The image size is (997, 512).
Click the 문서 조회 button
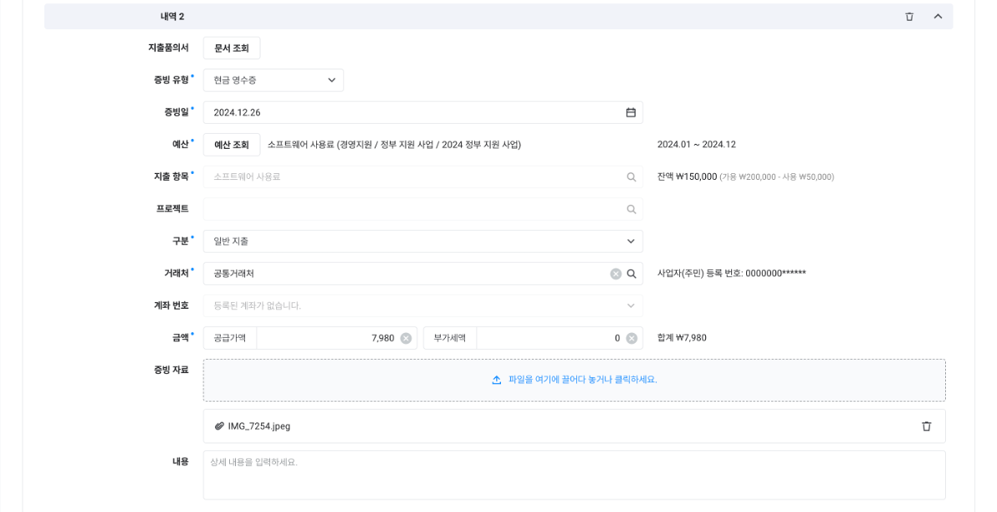click(232, 49)
